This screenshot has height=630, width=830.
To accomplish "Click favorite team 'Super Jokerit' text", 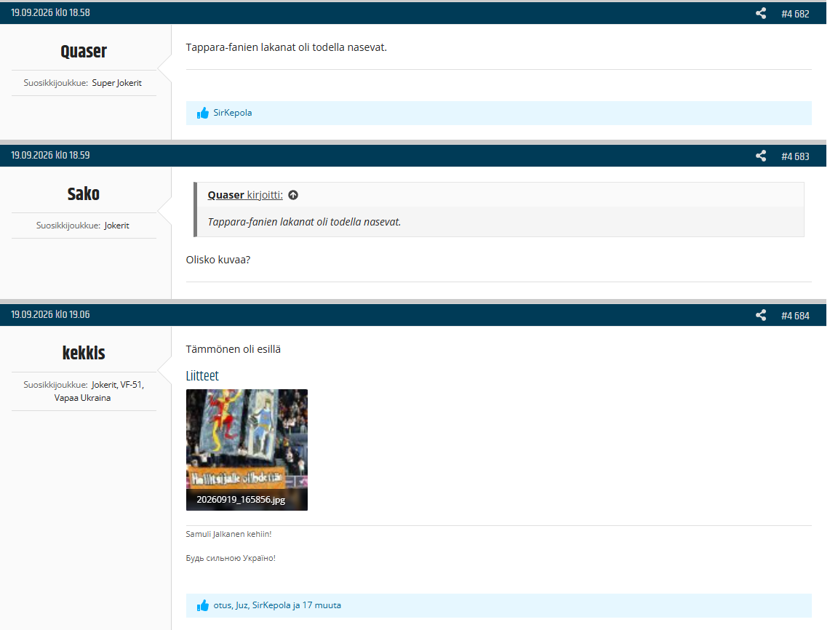I will click(x=117, y=83).
